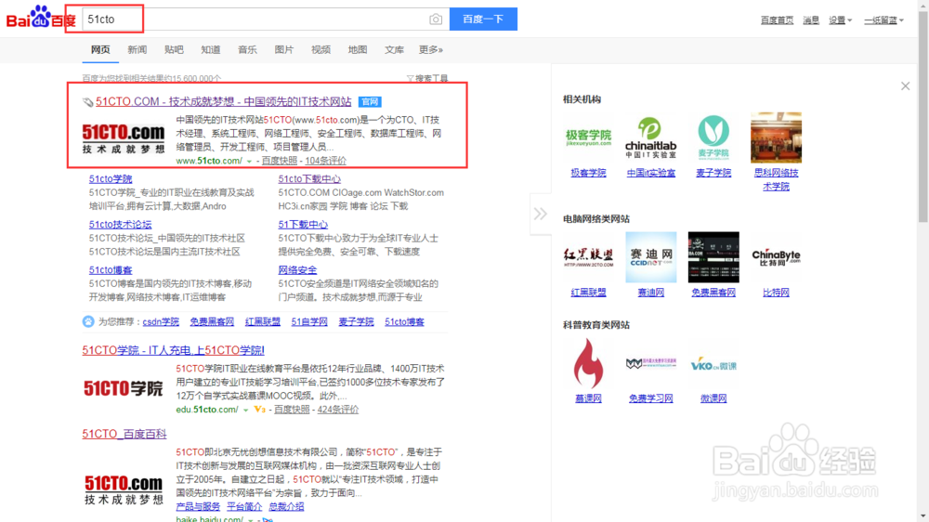Click the V3 credibility badge
The image size is (929, 522).
(259, 410)
